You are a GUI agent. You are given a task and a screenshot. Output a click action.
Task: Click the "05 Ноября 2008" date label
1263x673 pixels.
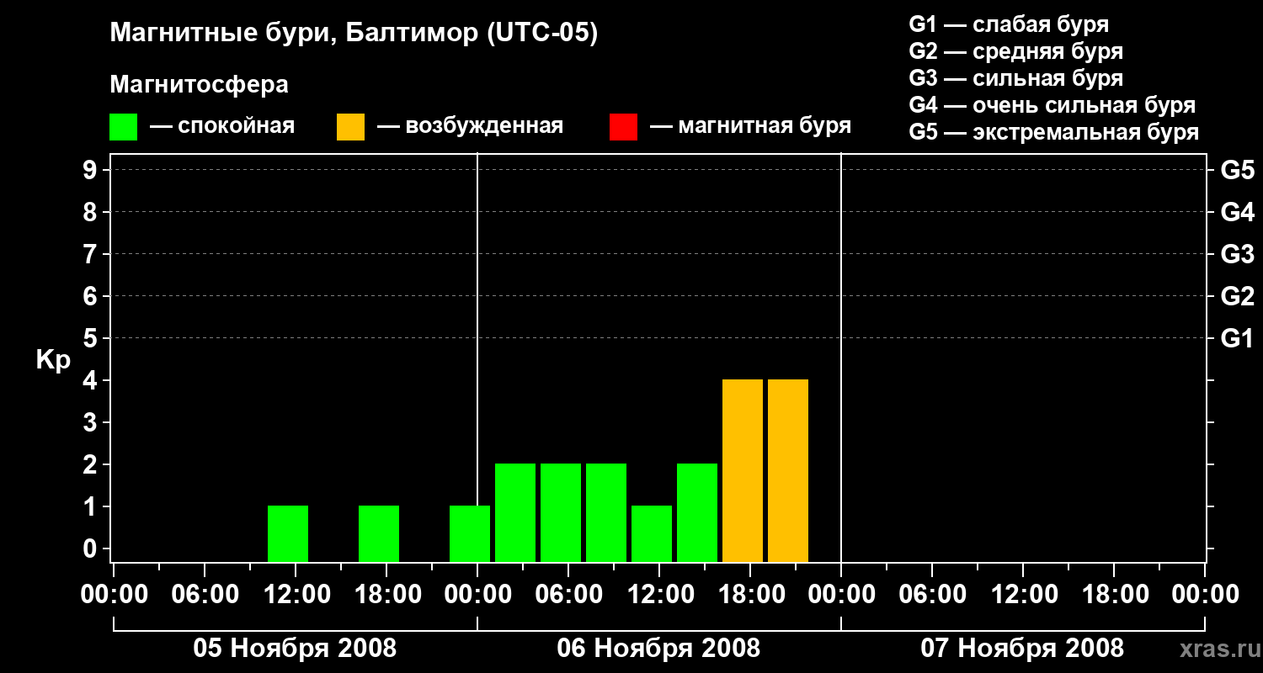pos(295,648)
